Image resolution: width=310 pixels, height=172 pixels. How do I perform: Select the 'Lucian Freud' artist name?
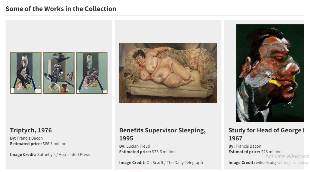(x=138, y=146)
